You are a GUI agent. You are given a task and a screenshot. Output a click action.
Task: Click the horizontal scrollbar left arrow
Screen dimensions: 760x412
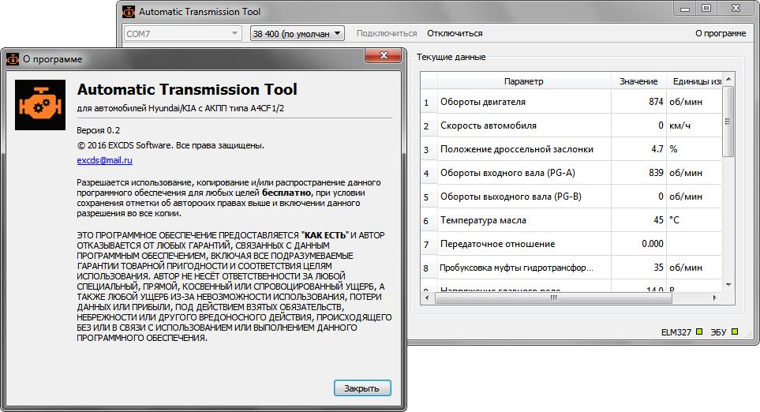[x=426, y=298]
